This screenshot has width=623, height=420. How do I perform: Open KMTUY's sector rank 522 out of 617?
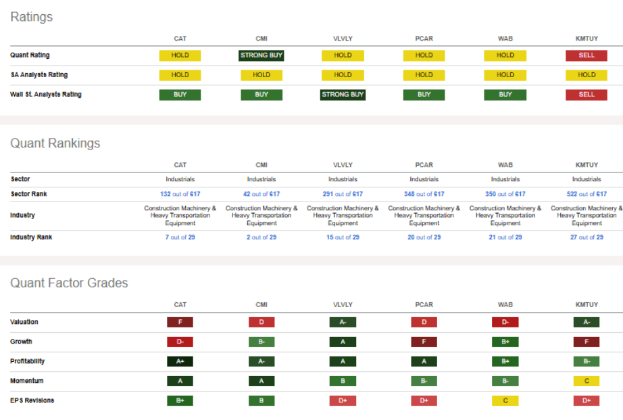point(587,194)
